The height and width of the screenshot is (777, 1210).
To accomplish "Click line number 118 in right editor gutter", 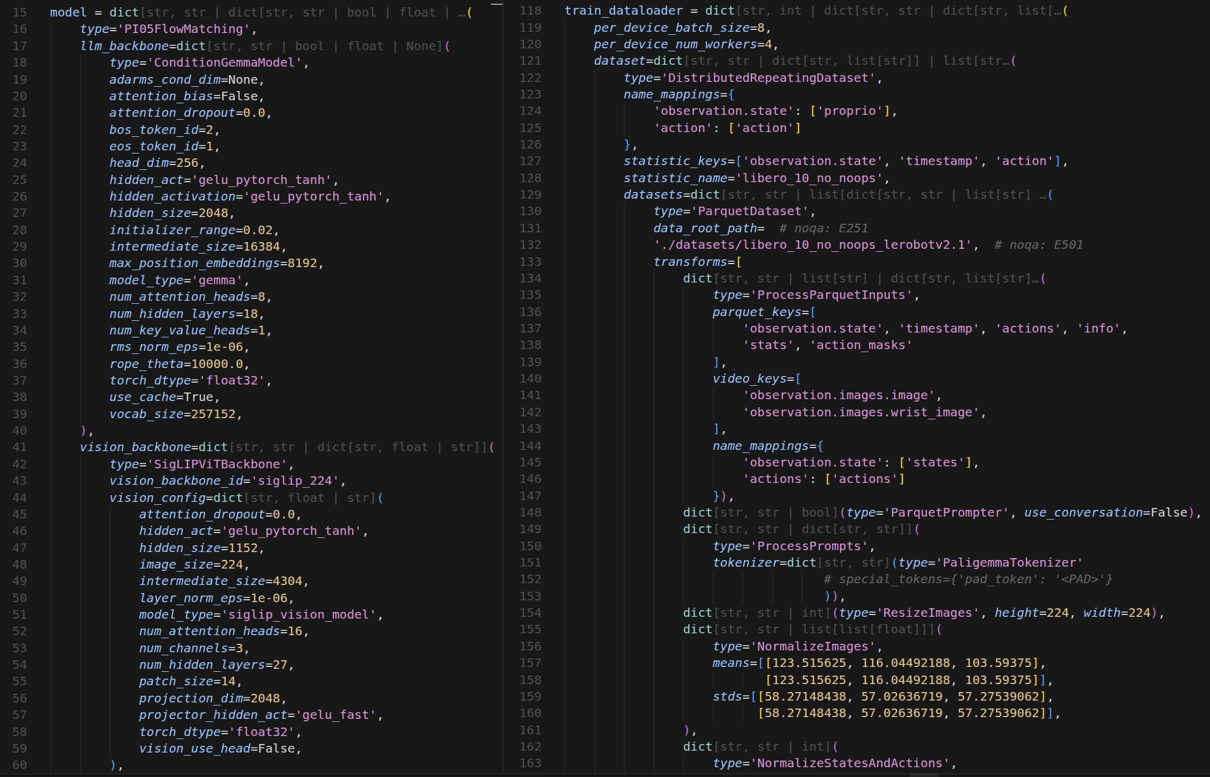I will coord(530,10).
